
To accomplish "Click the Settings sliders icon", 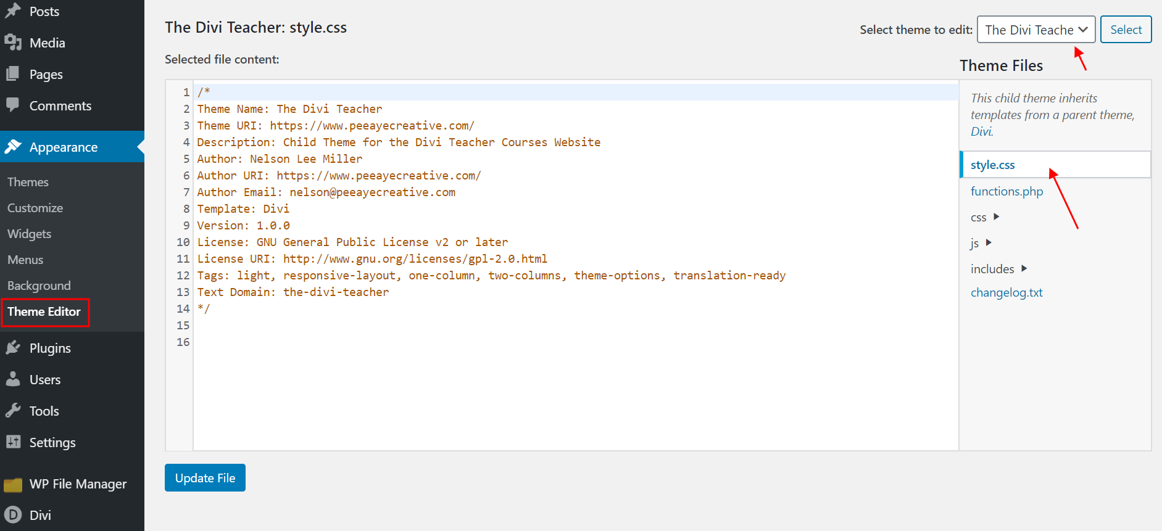I will 13,442.
